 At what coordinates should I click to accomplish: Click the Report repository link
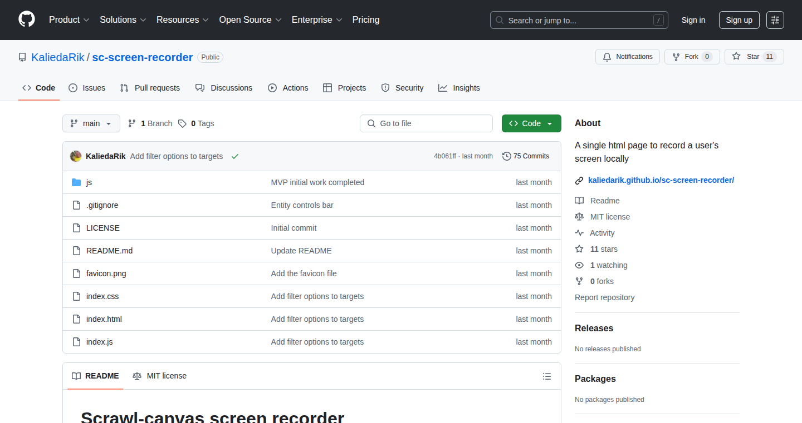click(605, 297)
